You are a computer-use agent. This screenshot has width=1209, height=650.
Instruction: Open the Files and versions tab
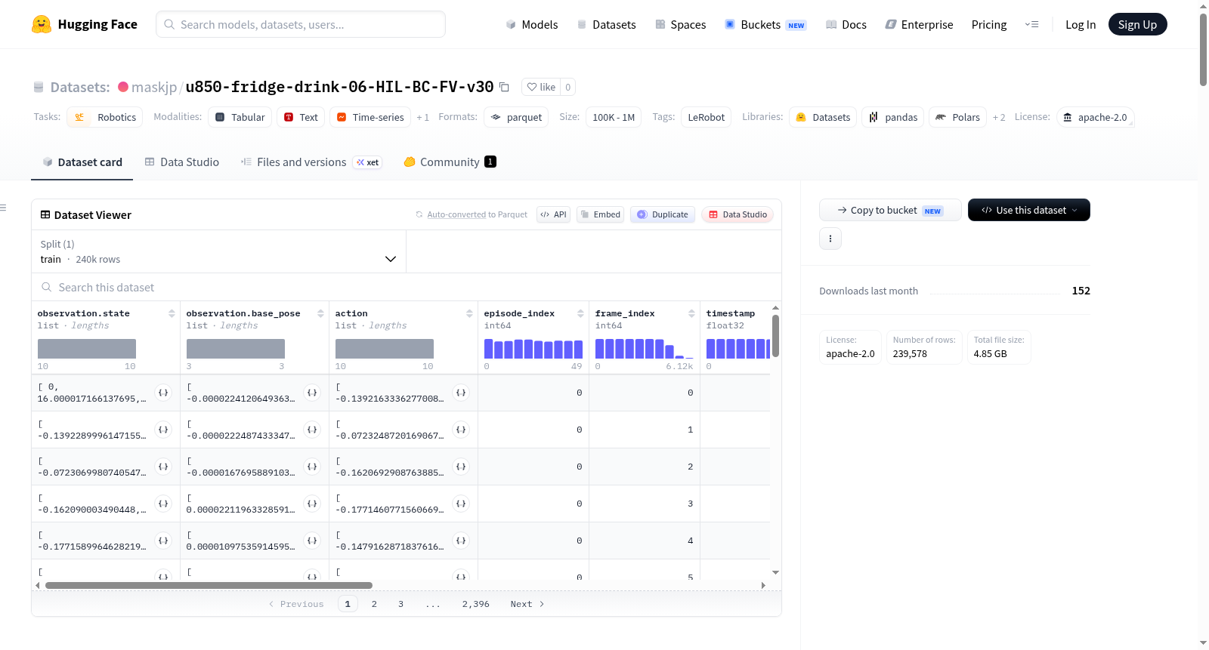(x=311, y=162)
